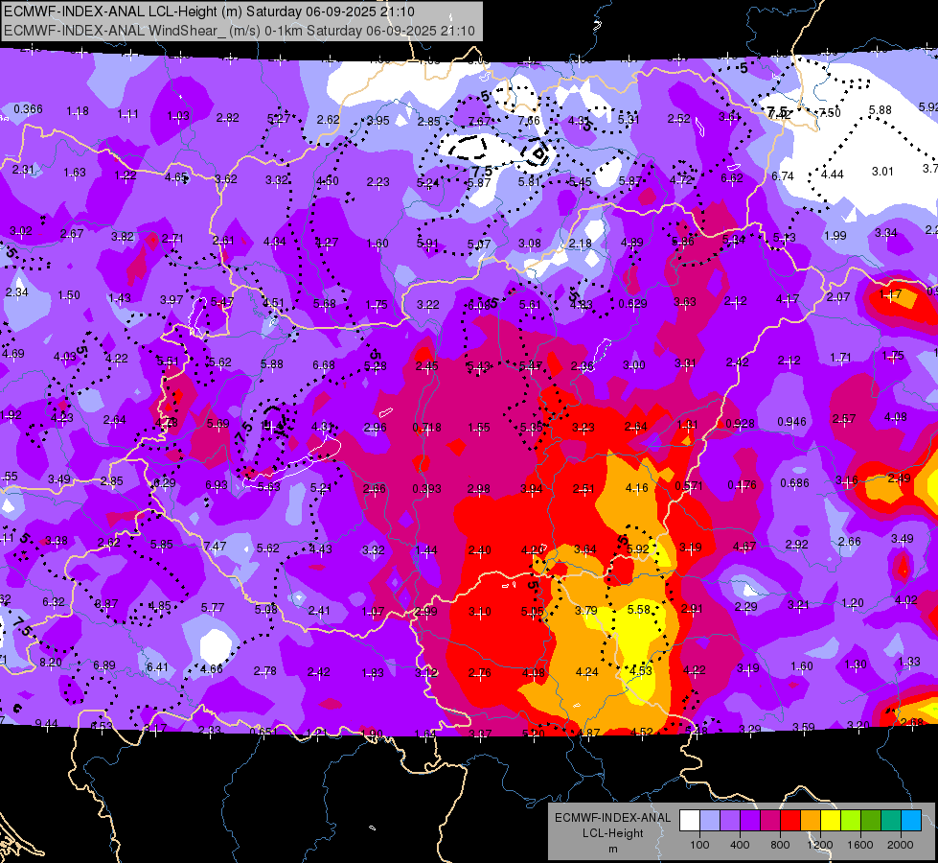Click the wind shear value '0.393'

pyautogui.click(x=426, y=489)
